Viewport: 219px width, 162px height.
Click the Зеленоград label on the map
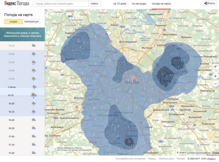81,30
